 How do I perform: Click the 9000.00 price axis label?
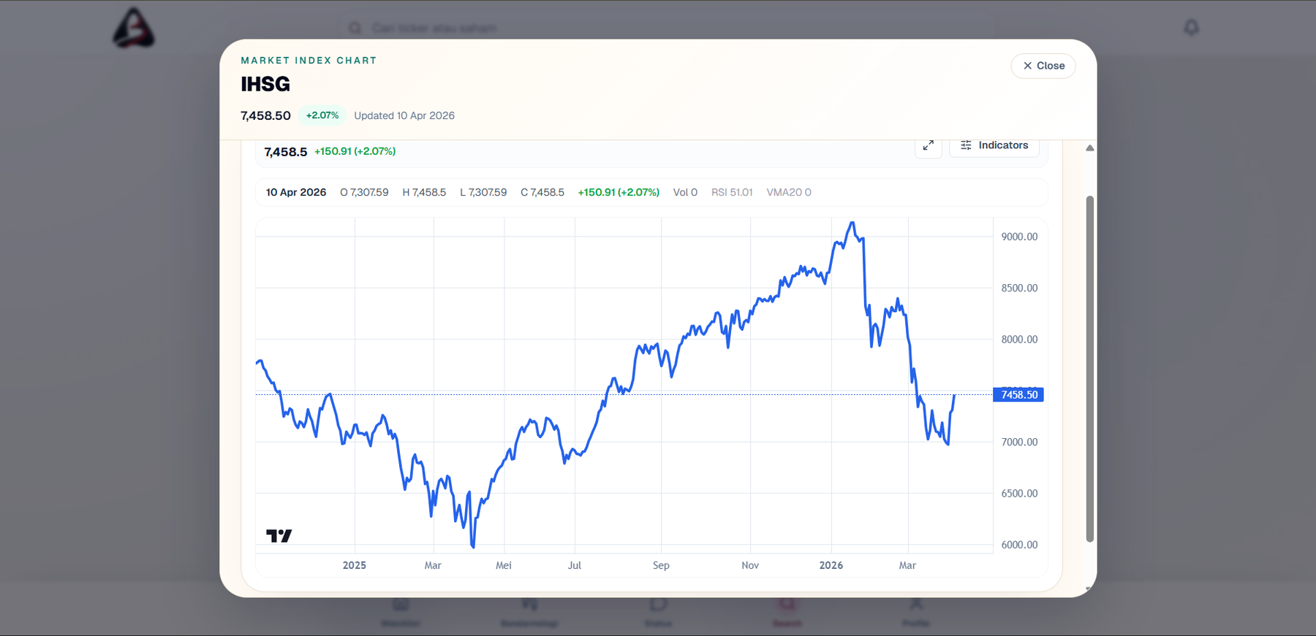coord(1019,237)
